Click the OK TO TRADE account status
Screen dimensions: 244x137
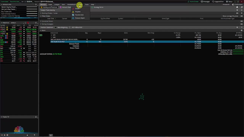click(x=57, y=54)
